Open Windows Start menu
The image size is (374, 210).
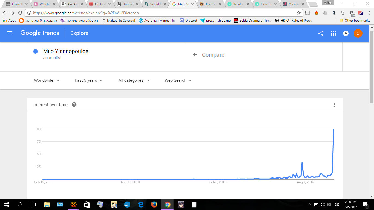pyautogui.click(x=7, y=205)
